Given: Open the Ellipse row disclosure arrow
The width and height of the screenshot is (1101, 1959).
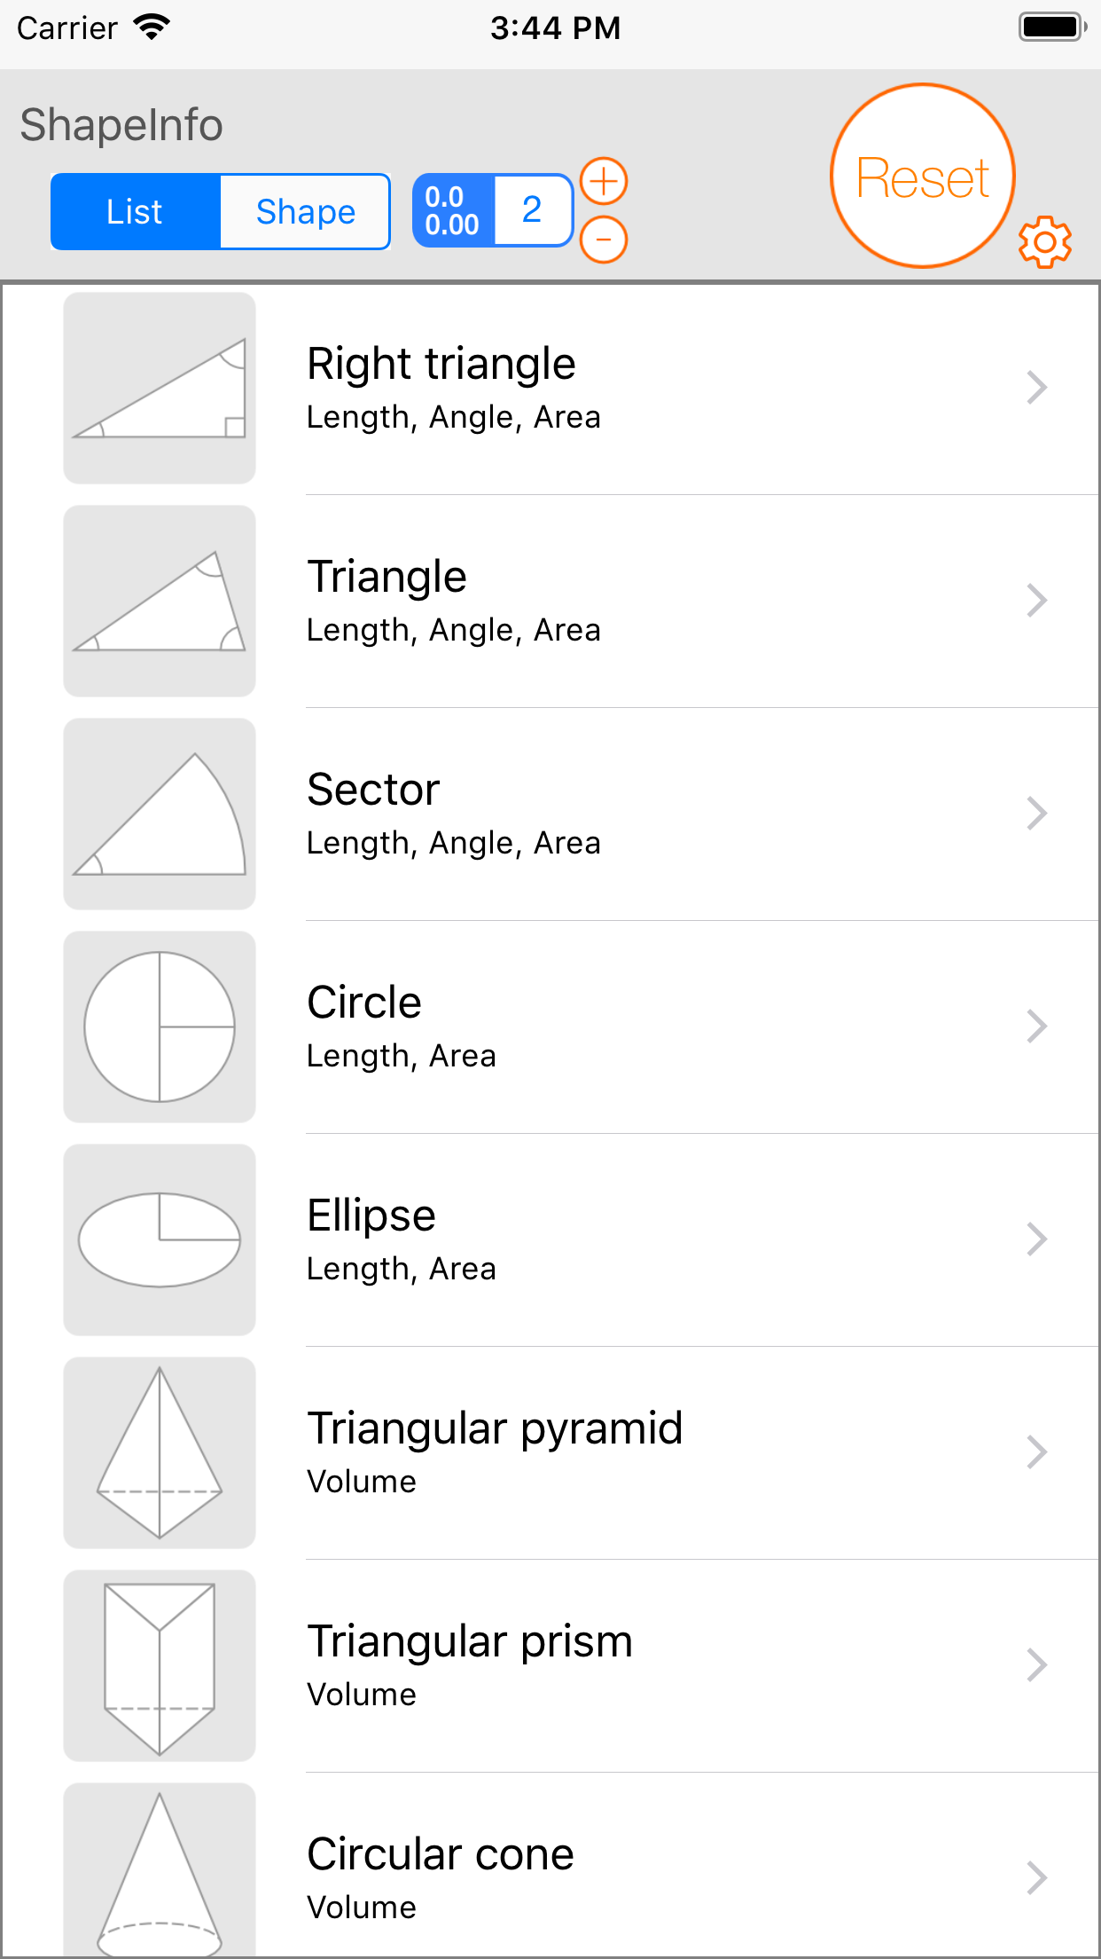Looking at the screenshot, I should (1036, 1239).
